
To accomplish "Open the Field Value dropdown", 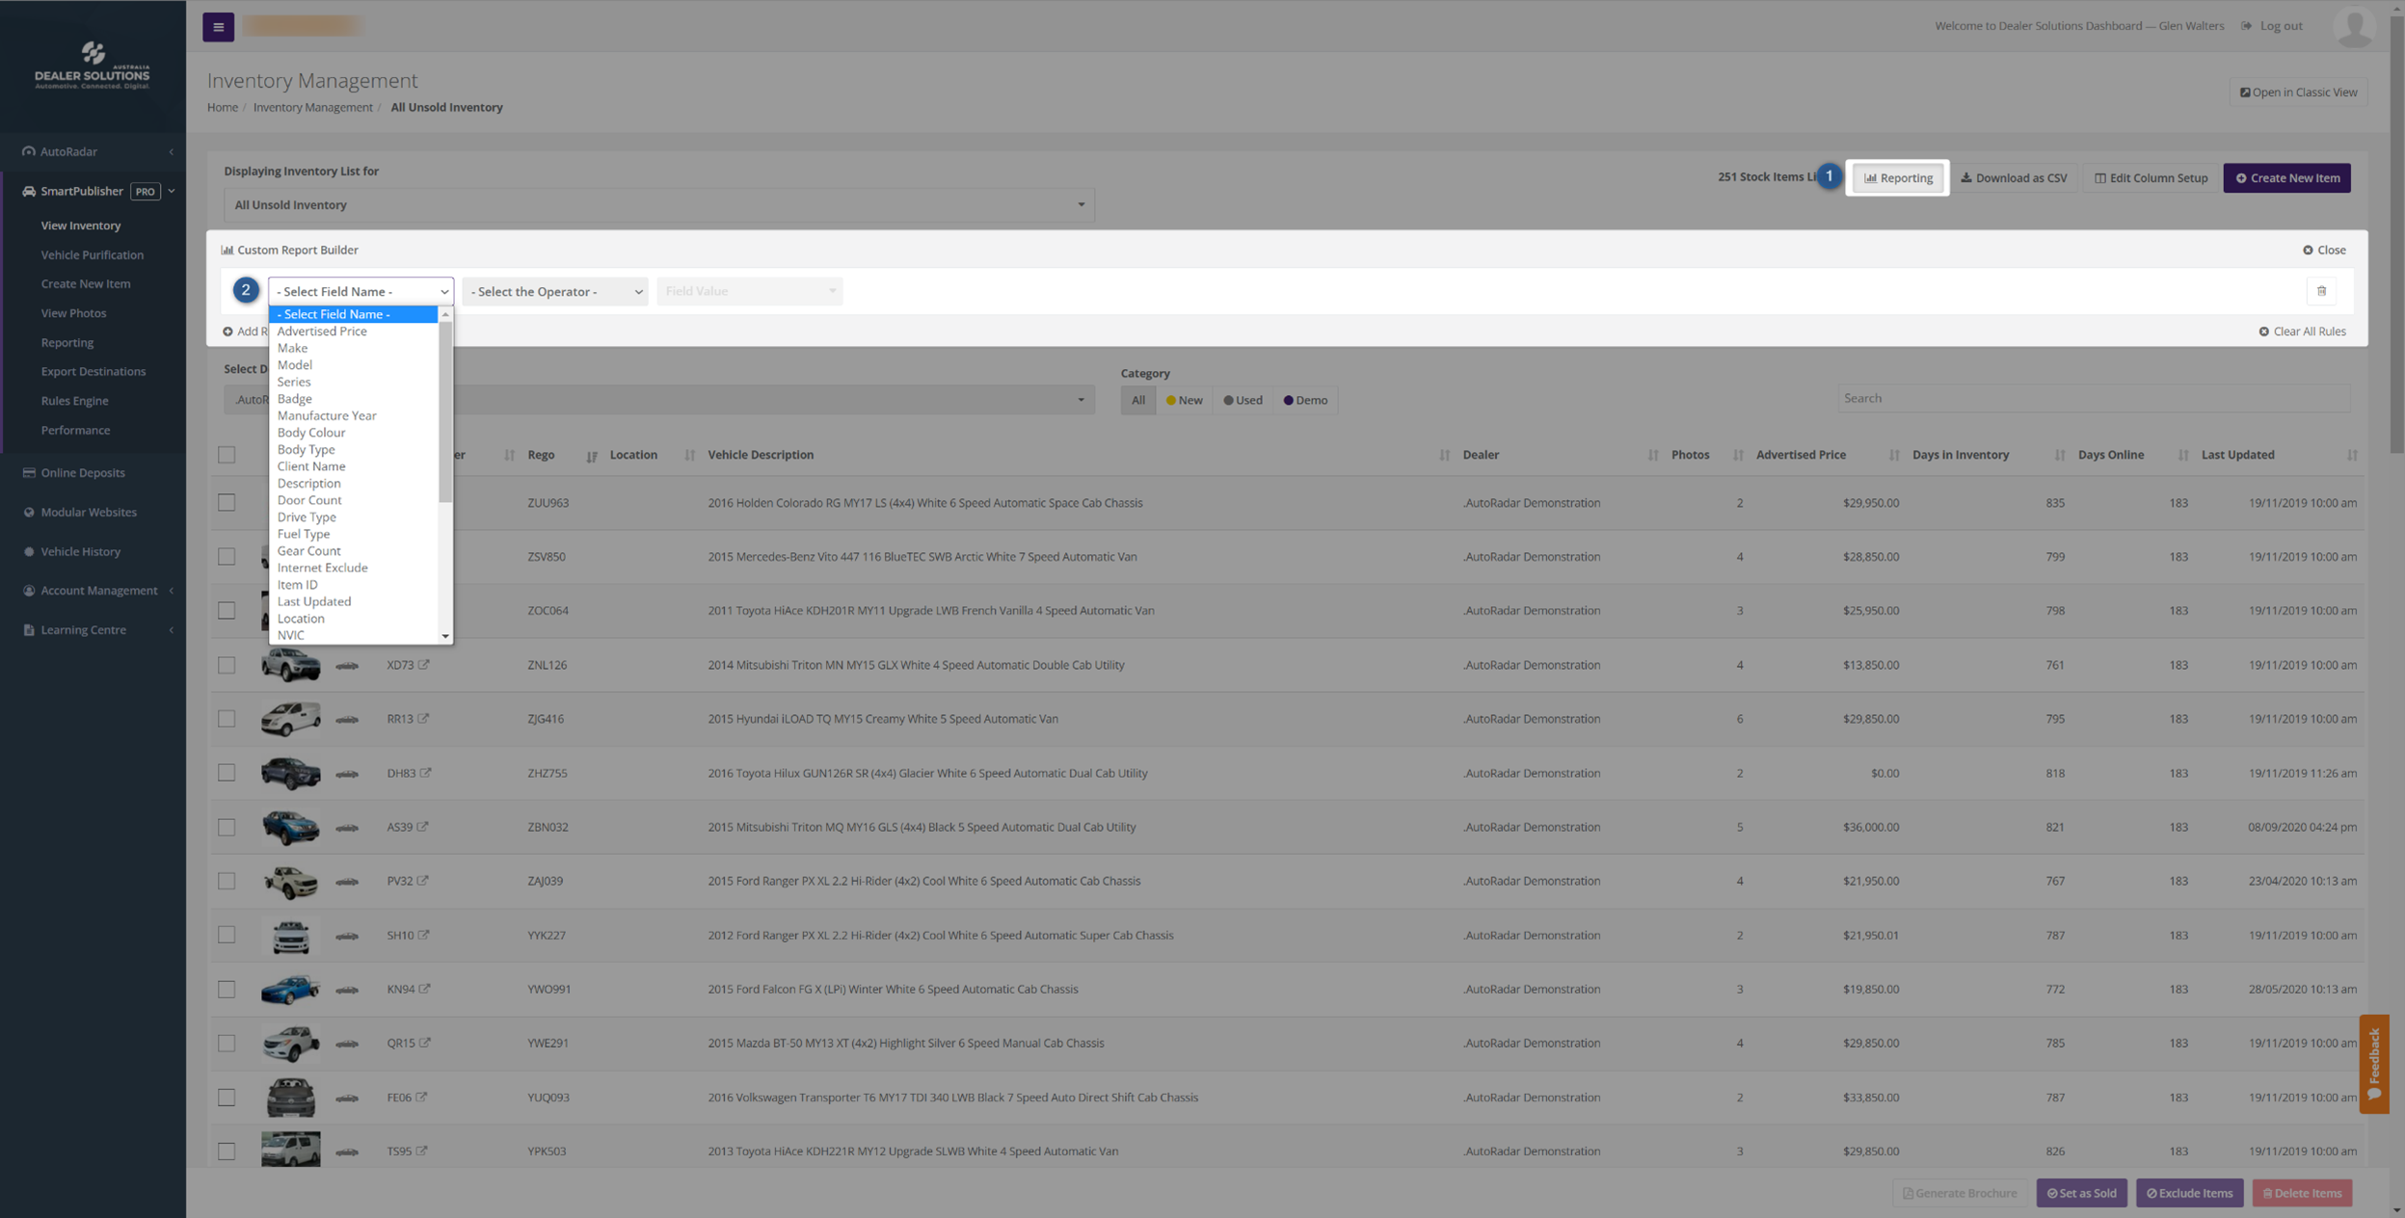I will pyautogui.click(x=750, y=291).
